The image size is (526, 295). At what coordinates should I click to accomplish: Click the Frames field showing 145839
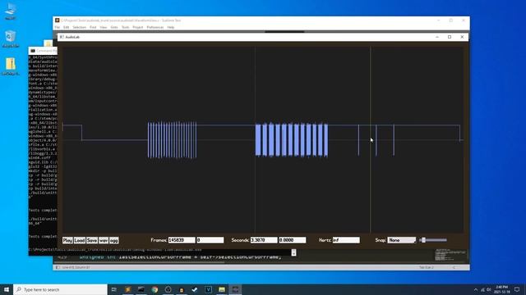click(182, 240)
